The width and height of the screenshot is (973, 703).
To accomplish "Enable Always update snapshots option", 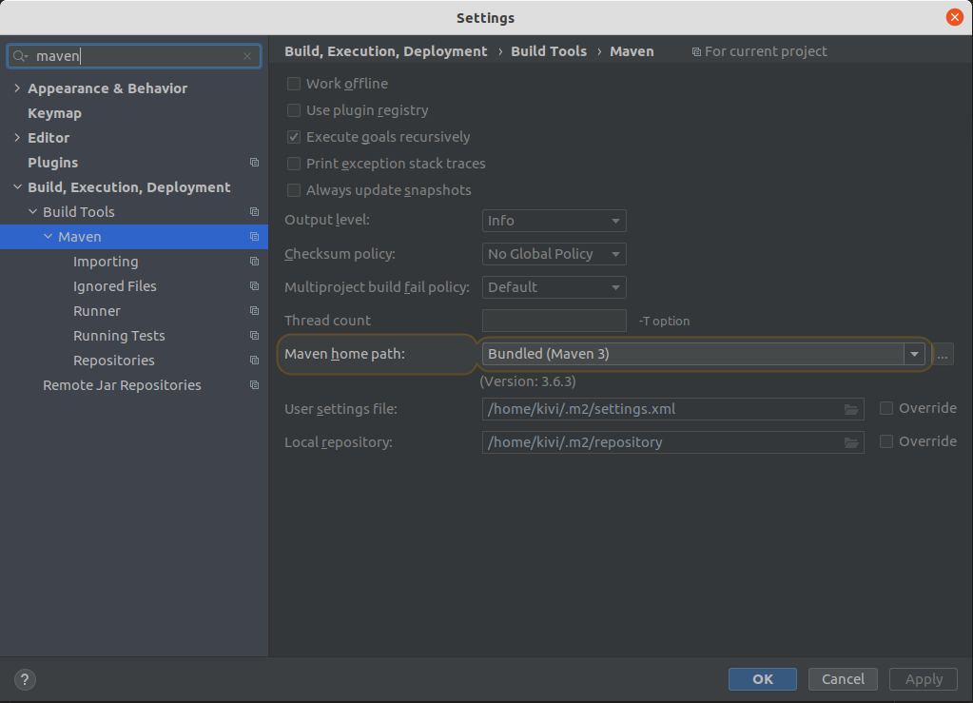I will point(294,190).
